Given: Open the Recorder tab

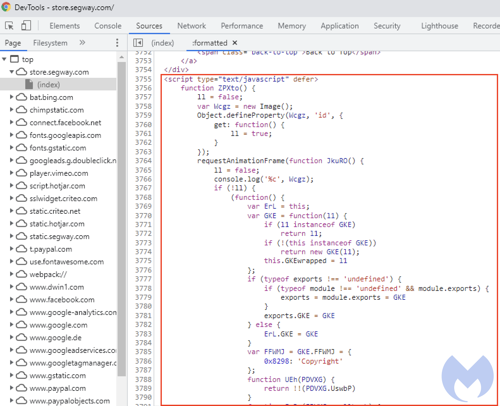Looking at the screenshot, I should point(486,26).
